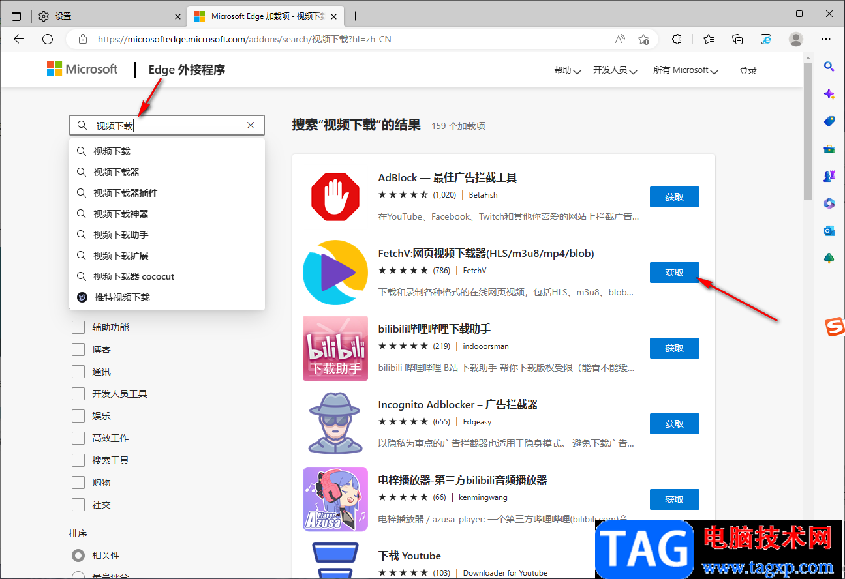Add sidebar app with plus icon
845x579 pixels.
[829, 288]
